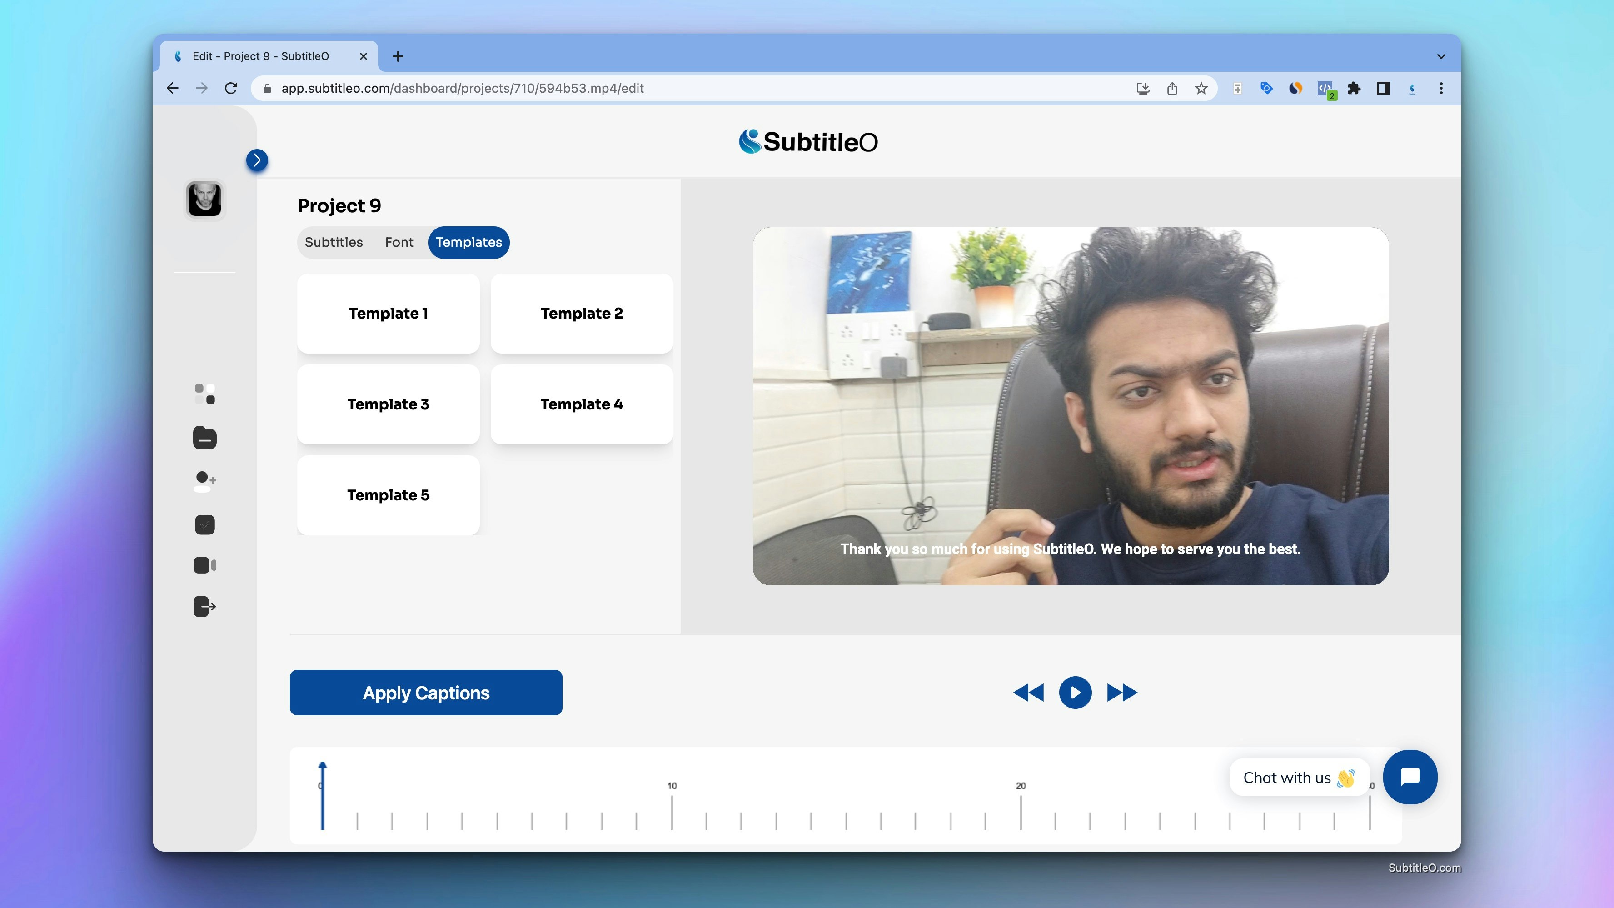The height and width of the screenshot is (908, 1614).
Task: Open a new browser tab
Action: pyautogui.click(x=398, y=56)
